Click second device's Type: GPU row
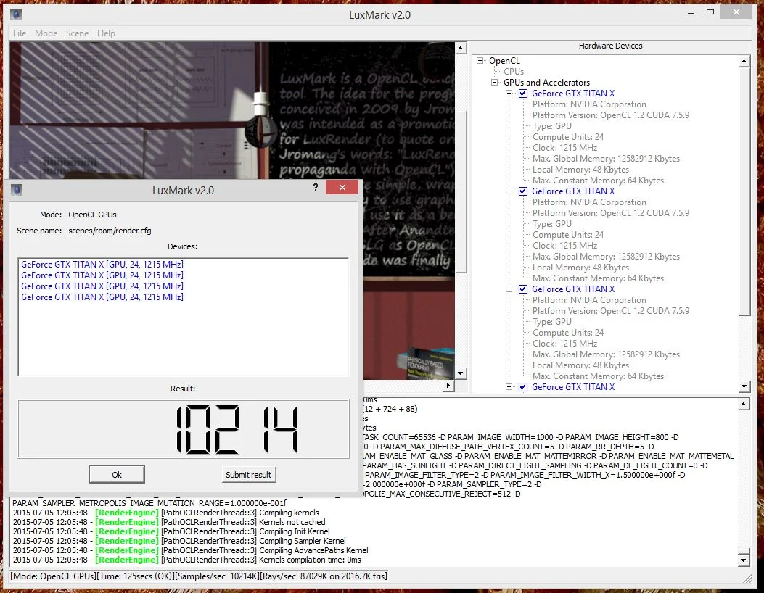Screen dimensions: 764x593 tap(552, 224)
